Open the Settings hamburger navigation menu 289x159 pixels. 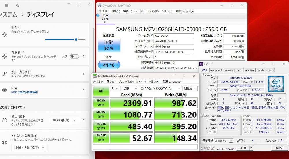[6, 6]
